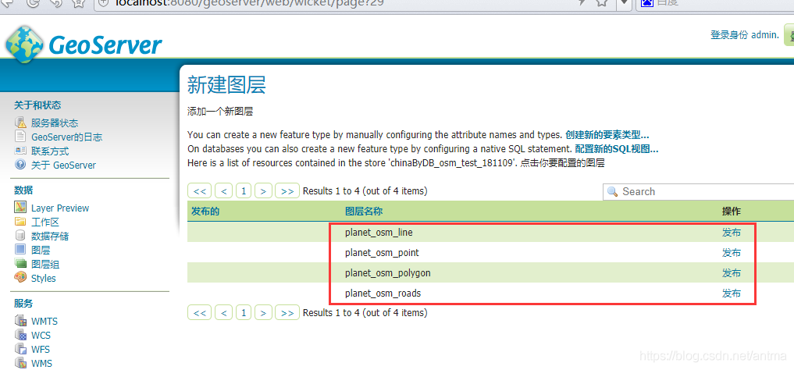Open the 工作区 workspaces link
The height and width of the screenshot is (370, 794).
45,222
